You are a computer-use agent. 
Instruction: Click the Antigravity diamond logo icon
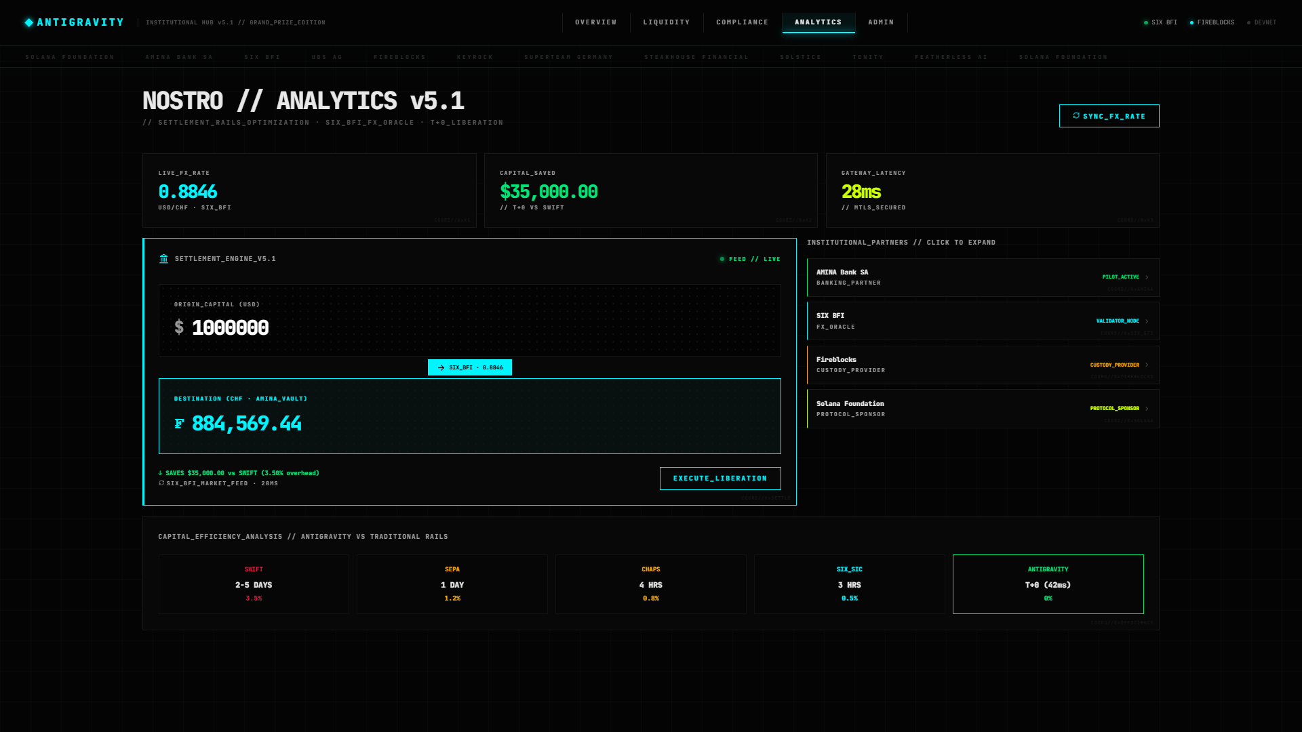pos(28,22)
